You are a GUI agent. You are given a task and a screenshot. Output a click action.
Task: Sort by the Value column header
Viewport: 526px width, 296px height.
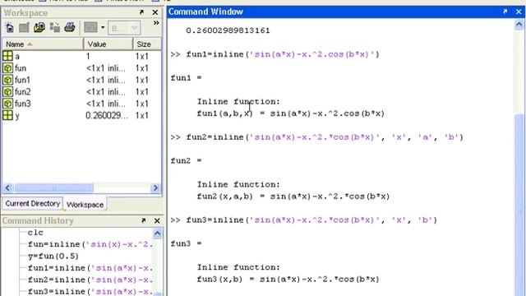point(108,44)
